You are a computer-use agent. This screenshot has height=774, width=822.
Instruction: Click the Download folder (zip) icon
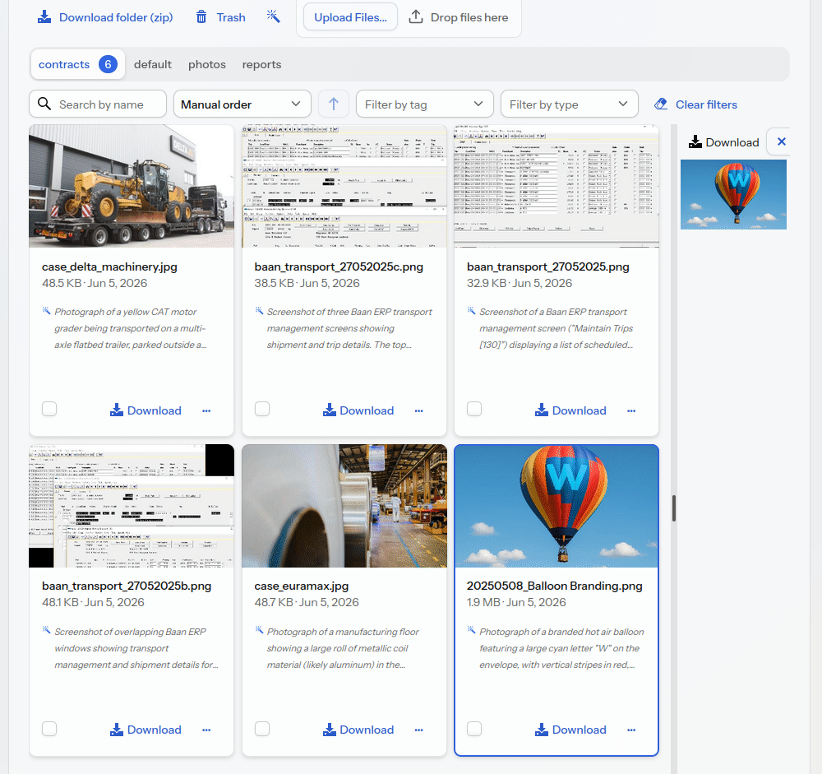(44, 17)
